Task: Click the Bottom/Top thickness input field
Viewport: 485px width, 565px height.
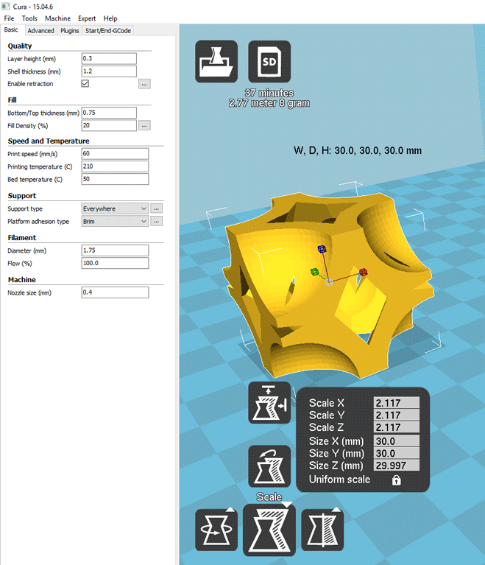Action: click(x=109, y=113)
